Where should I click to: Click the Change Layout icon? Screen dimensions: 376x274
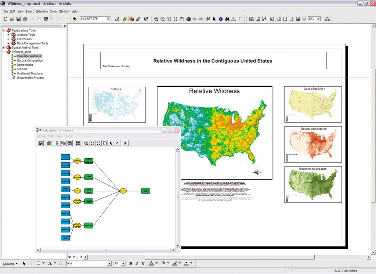(327, 19)
